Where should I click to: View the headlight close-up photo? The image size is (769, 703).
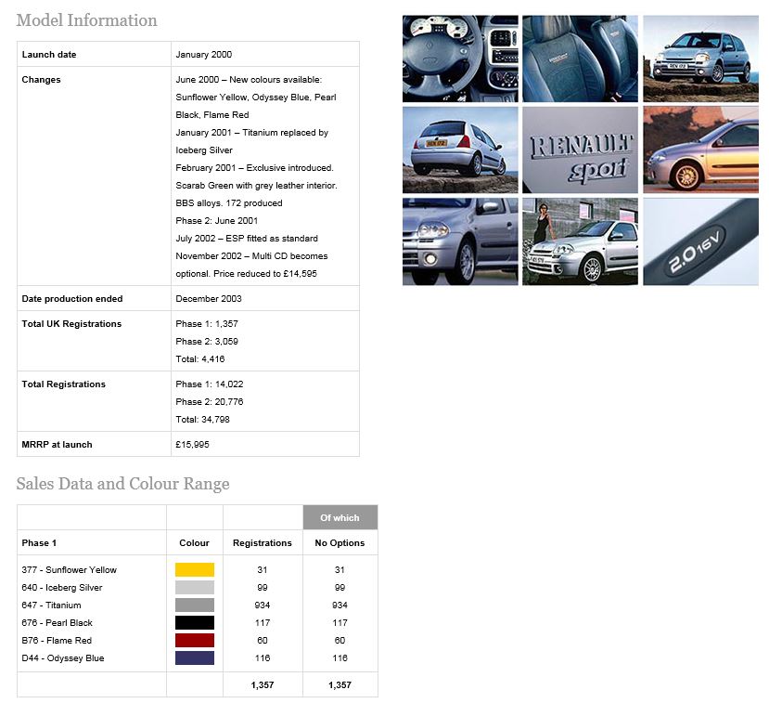click(x=460, y=241)
